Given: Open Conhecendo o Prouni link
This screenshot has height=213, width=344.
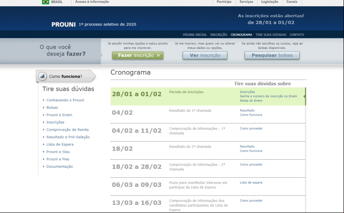Looking at the screenshot, I should pos(65,100).
